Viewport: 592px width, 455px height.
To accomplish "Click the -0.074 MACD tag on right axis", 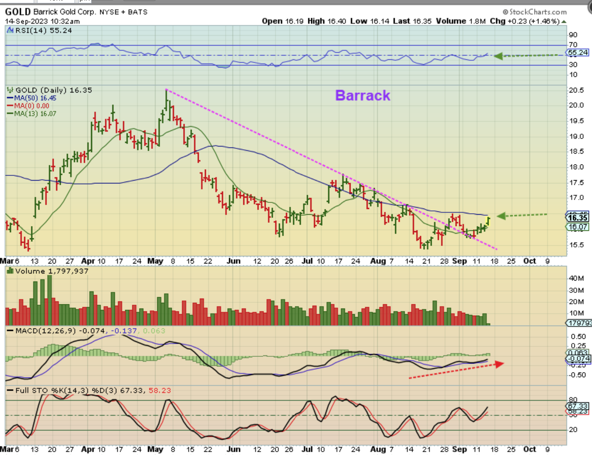I will (x=578, y=359).
